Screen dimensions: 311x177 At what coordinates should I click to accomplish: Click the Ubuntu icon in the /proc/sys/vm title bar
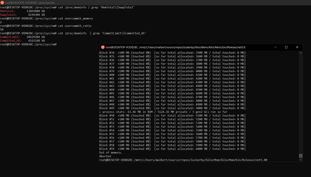coord(2,2)
